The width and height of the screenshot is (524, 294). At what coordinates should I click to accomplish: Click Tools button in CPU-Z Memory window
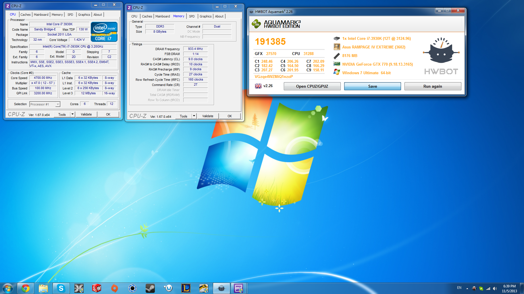coord(183,116)
